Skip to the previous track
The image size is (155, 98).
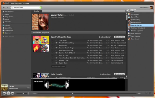[4, 93]
